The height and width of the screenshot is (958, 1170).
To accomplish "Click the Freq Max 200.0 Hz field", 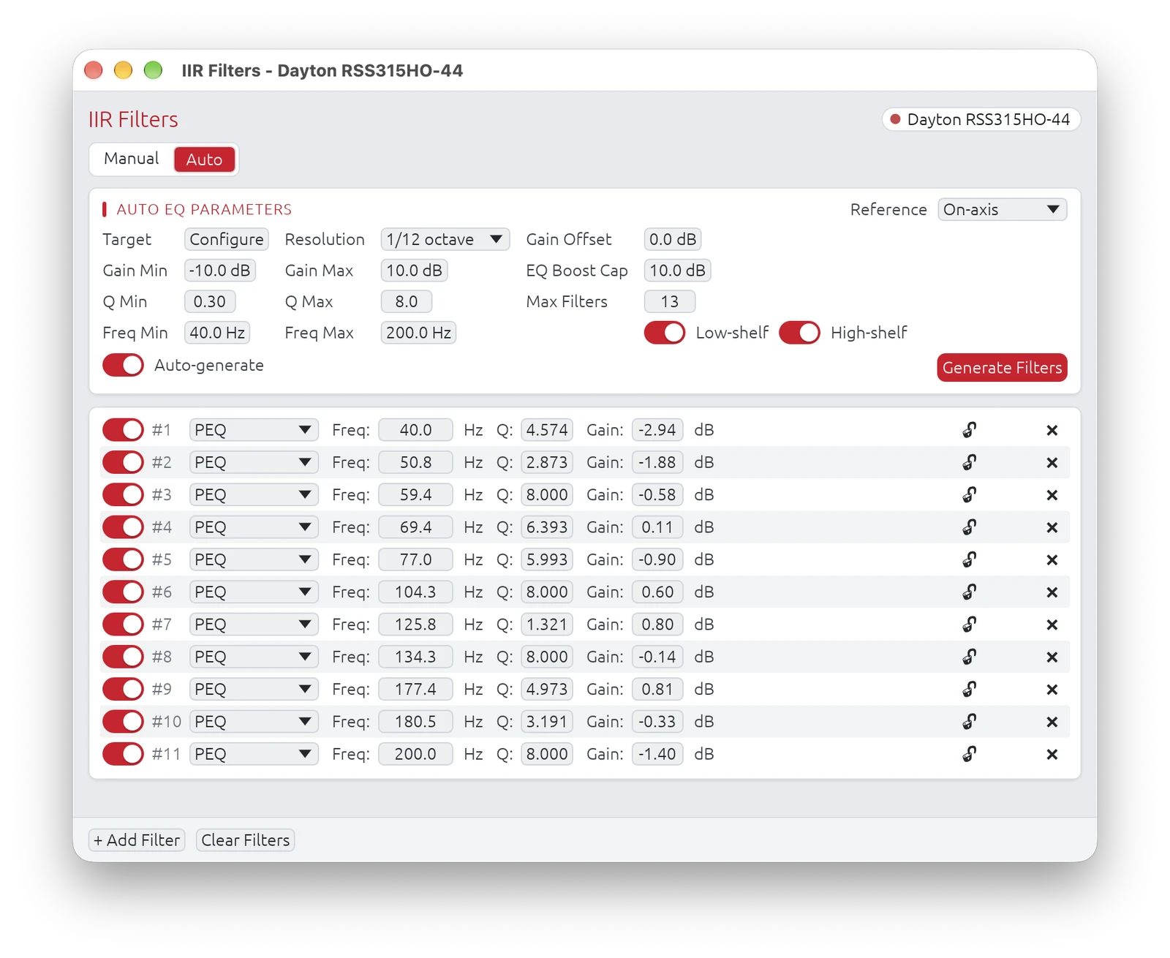I will pyautogui.click(x=418, y=333).
